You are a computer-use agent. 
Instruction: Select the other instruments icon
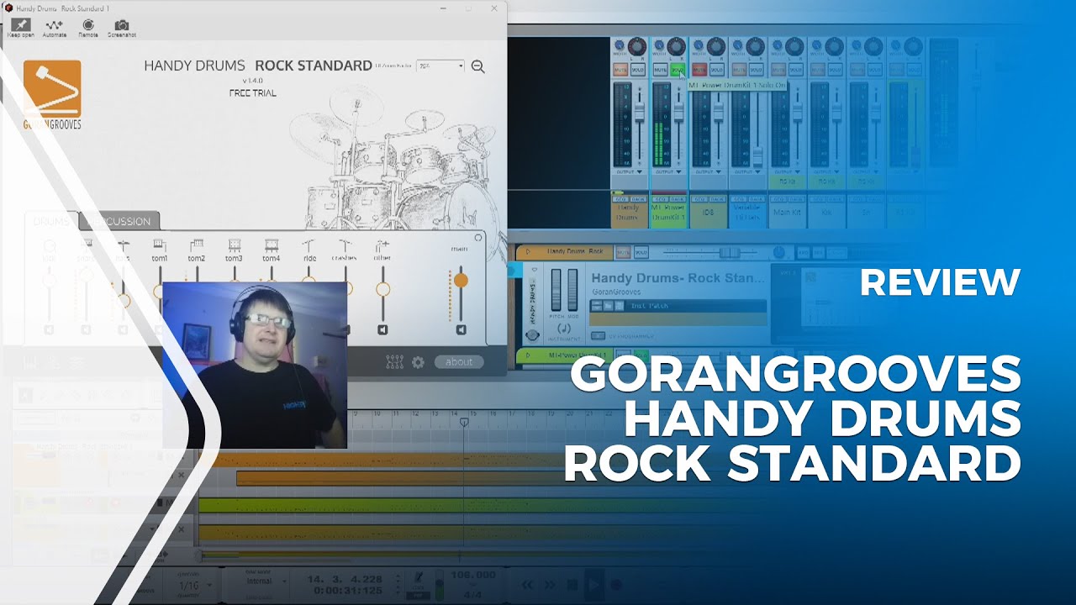coord(382,245)
